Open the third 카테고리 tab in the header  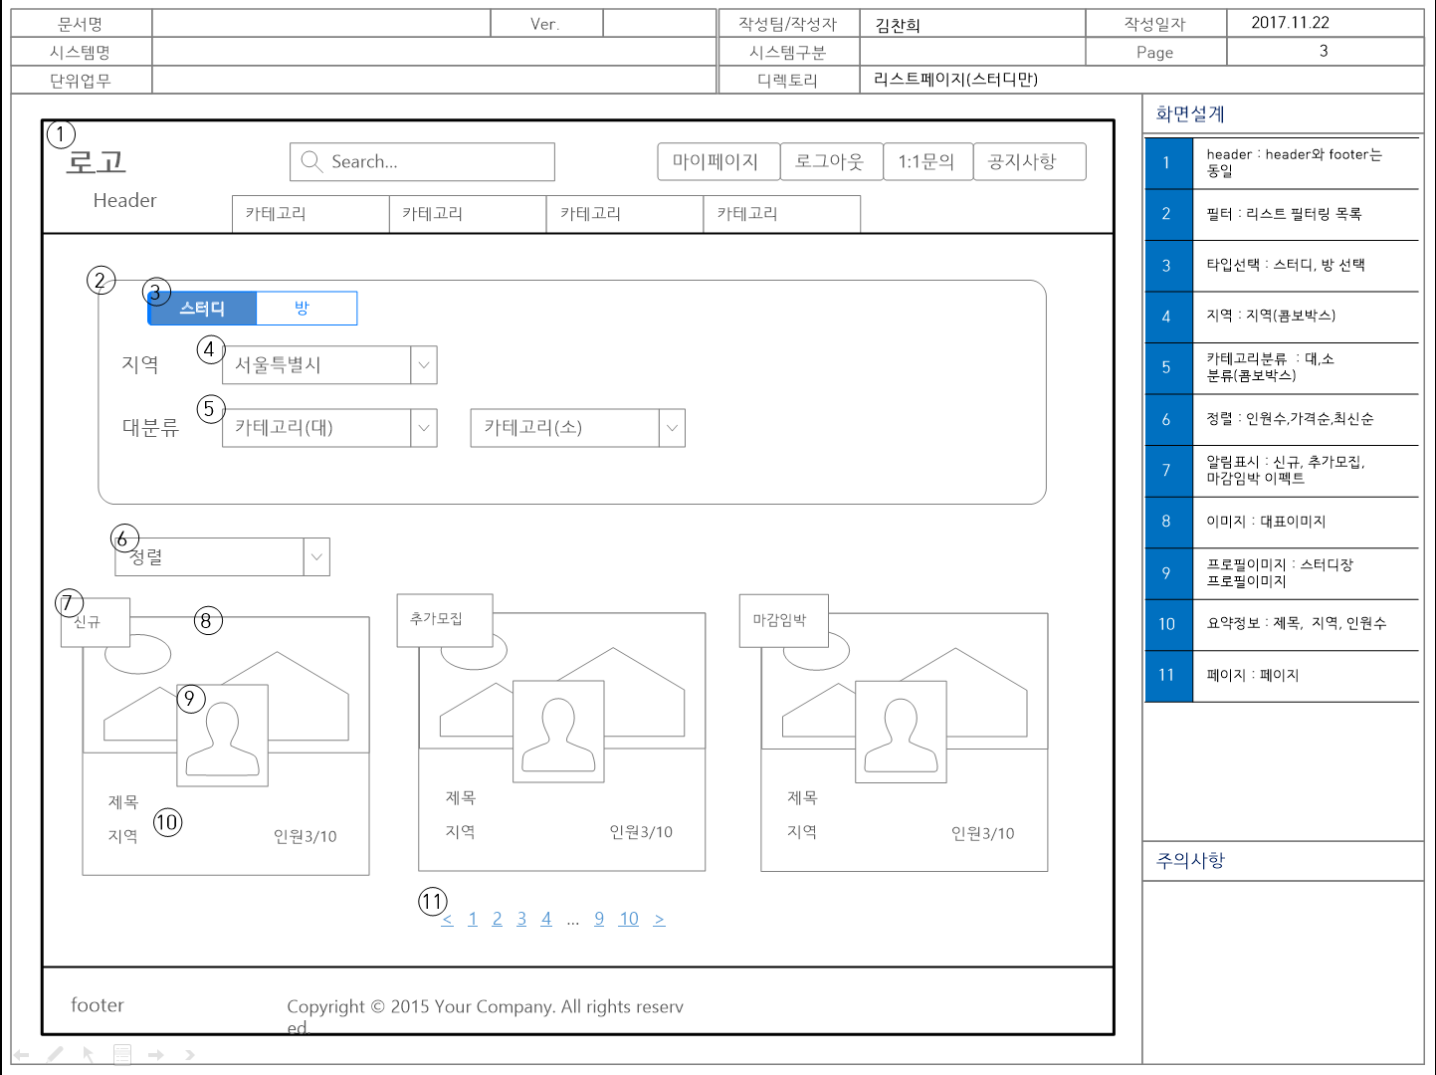[625, 214]
